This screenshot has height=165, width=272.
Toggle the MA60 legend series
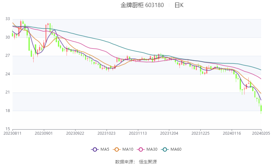pos(171,149)
